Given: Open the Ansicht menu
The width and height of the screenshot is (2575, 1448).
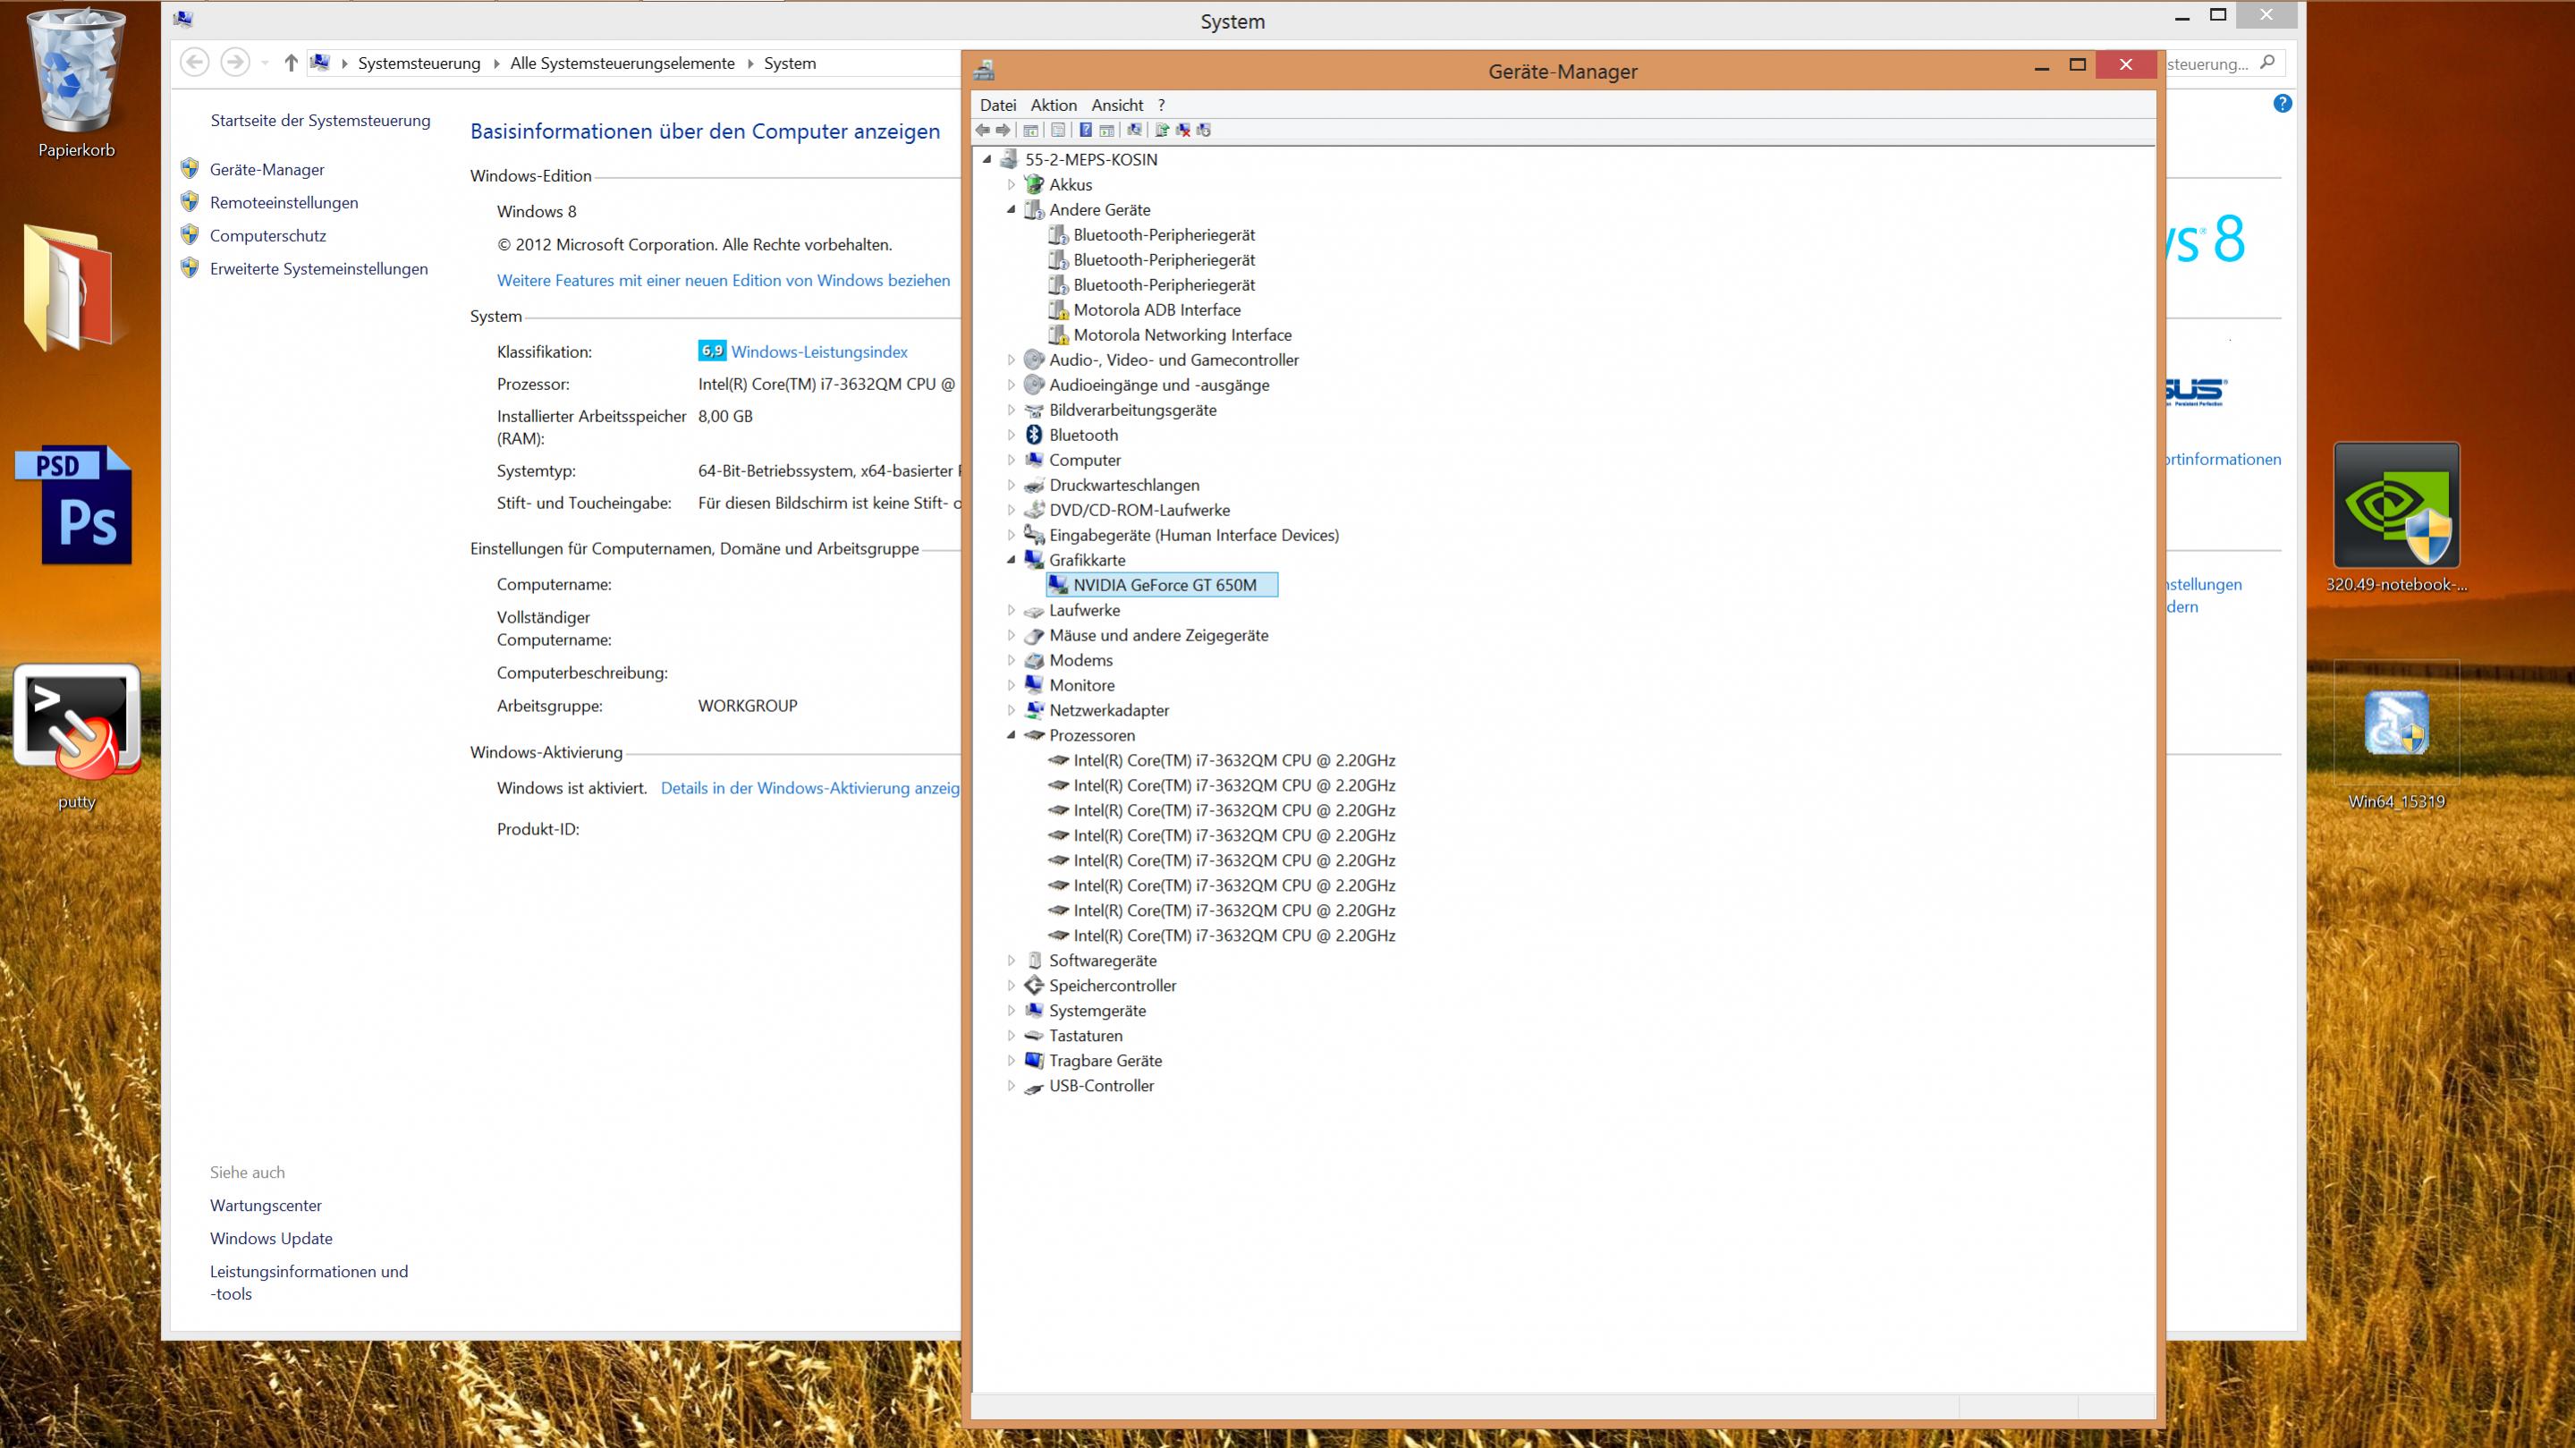Looking at the screenshot, I should (1116, 105).
